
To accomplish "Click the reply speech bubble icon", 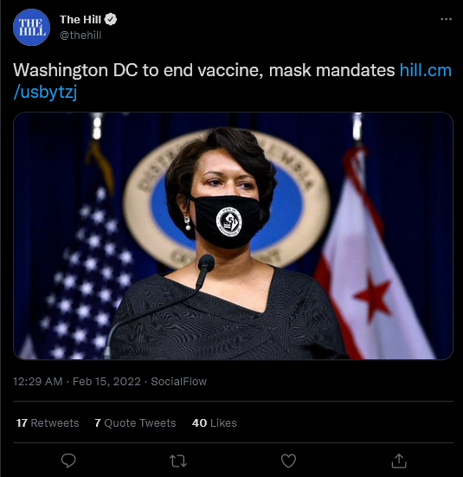I will pyautogui.click(x=68, y=461).
